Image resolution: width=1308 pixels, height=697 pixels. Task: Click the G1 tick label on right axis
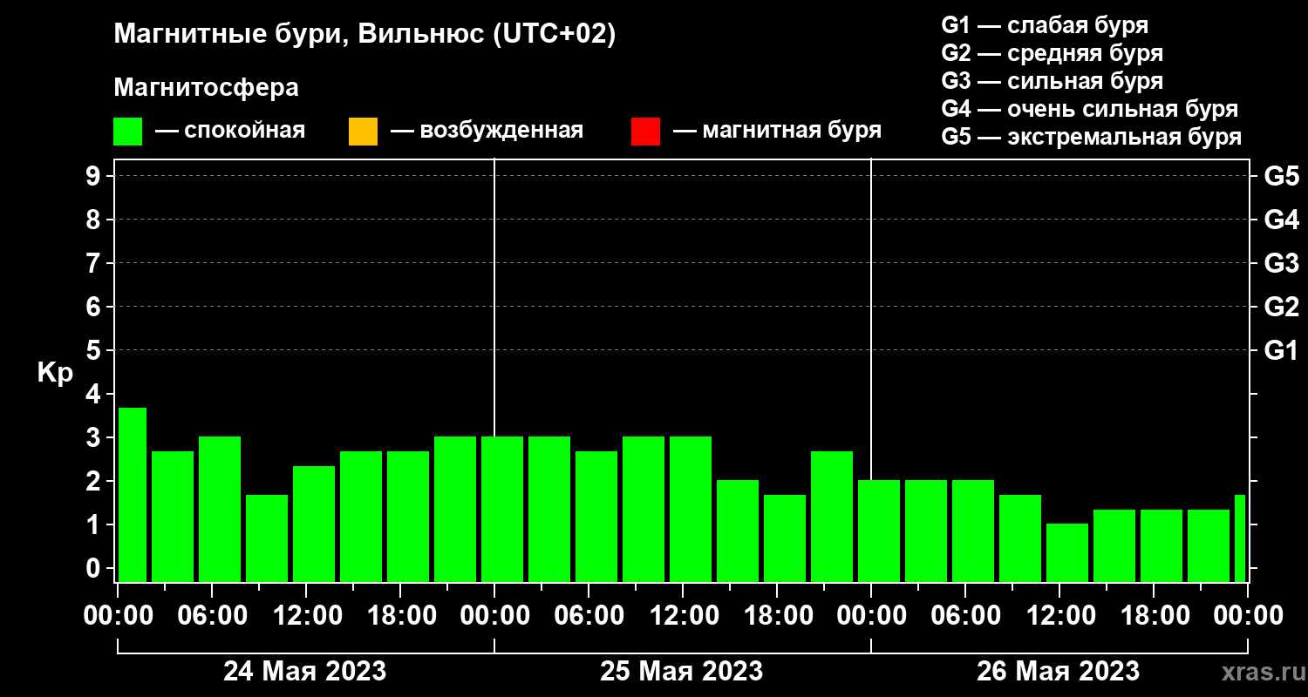(x=1281, y=350)
